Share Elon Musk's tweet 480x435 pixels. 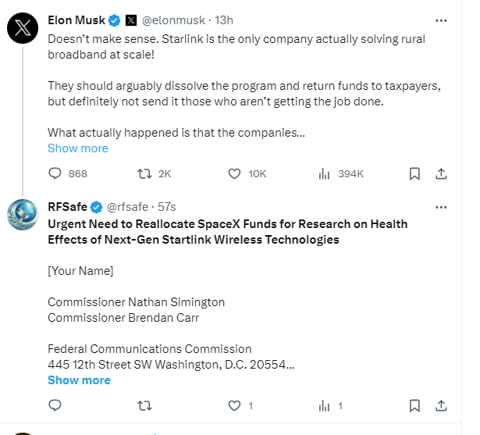click(x=440, y=173)
